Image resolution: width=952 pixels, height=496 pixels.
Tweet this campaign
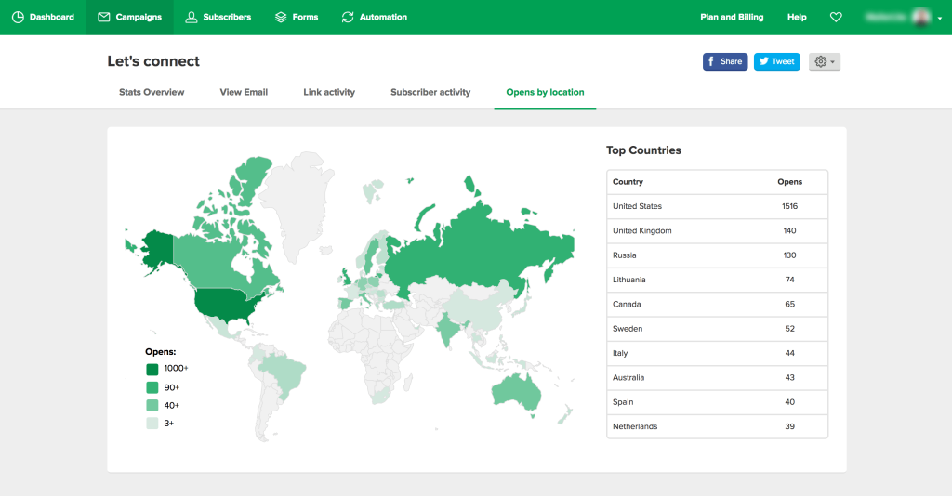click(x=776, y=61)
